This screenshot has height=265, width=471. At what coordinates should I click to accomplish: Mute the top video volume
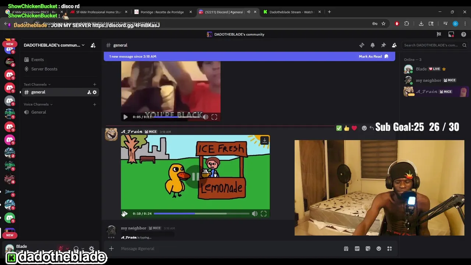click(x=205, y=117)
